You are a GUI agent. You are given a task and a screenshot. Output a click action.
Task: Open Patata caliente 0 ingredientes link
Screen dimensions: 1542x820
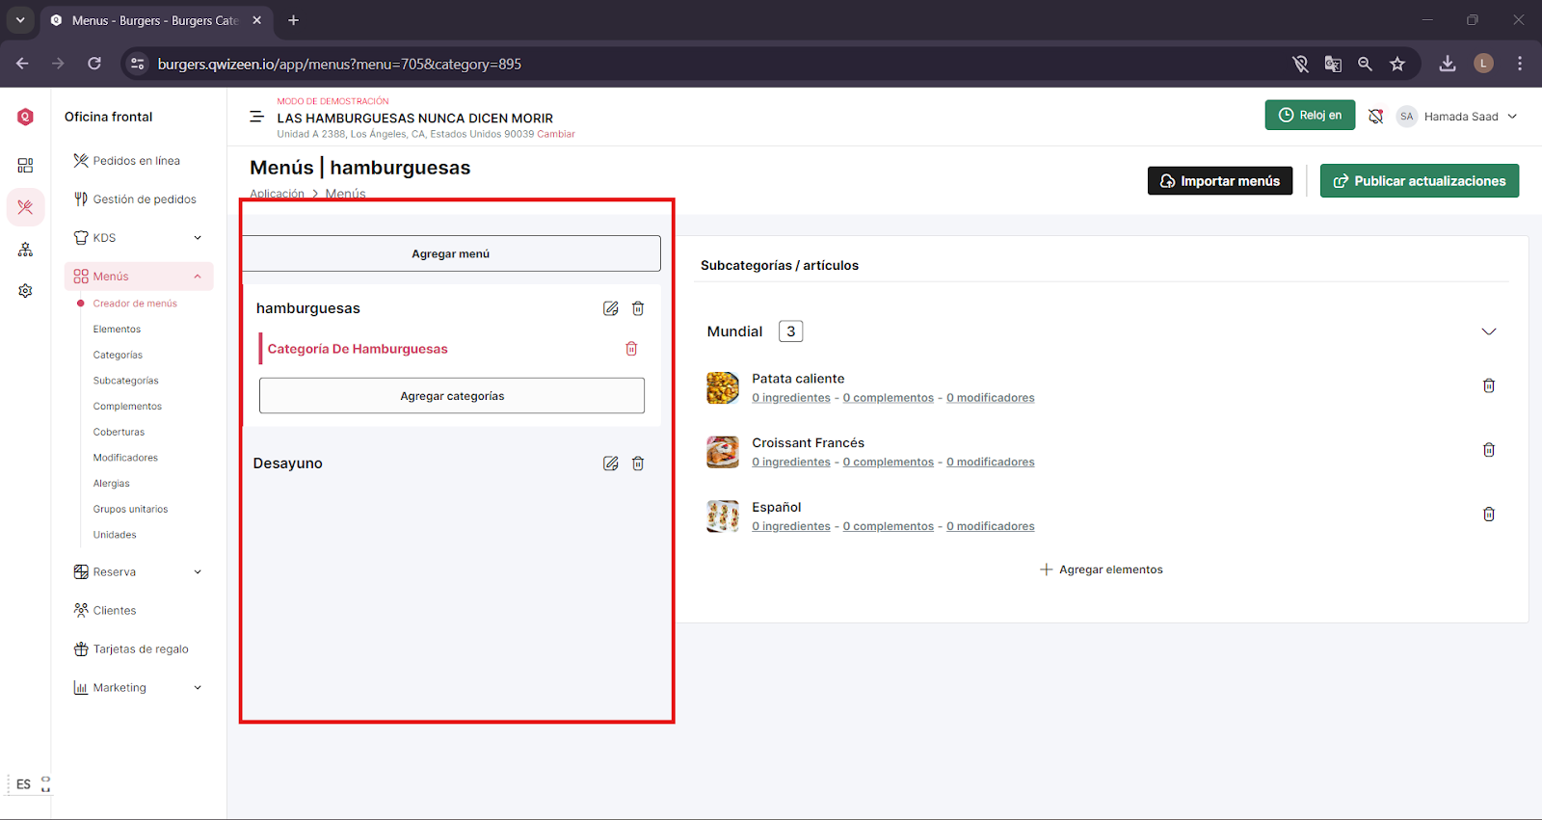click(x=791, y=398)
